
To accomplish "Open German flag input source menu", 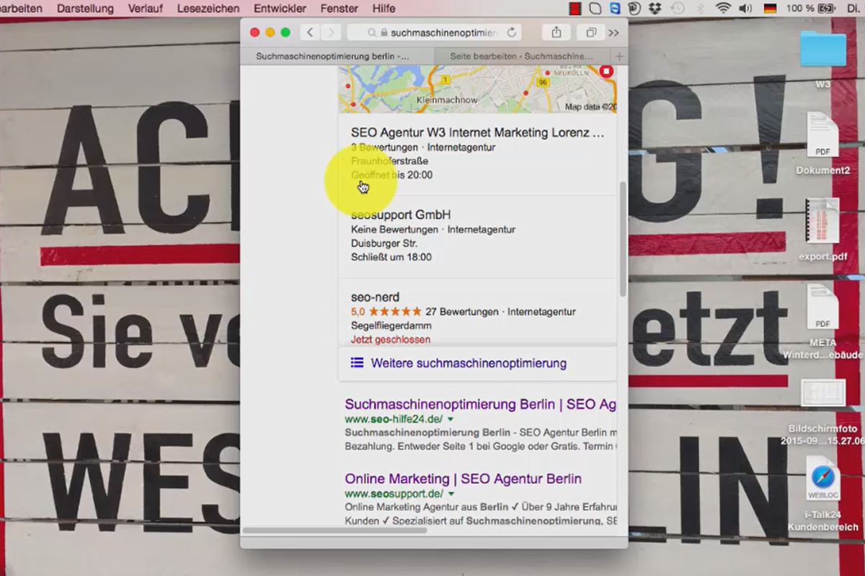I will (x=770, y=9).
